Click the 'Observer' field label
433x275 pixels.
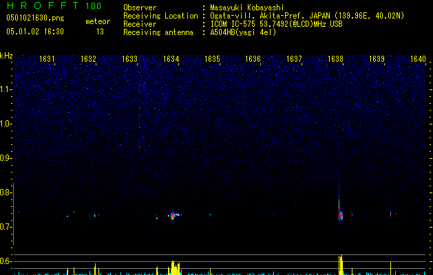coord(140,8)
